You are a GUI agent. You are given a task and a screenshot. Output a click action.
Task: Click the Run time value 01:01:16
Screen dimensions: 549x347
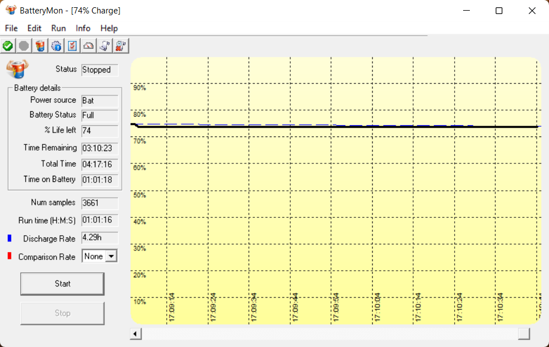click(100, 220)
